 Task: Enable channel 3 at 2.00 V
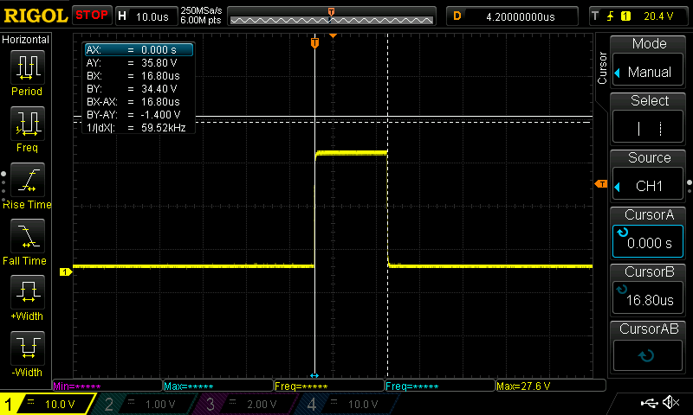click(x=245, y=404)
